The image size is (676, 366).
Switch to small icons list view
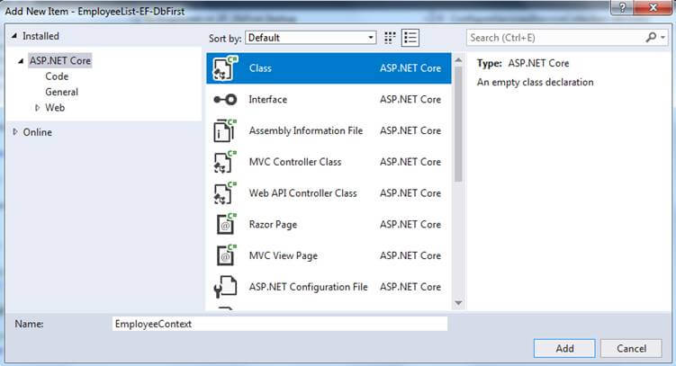[x=411, y=38]
